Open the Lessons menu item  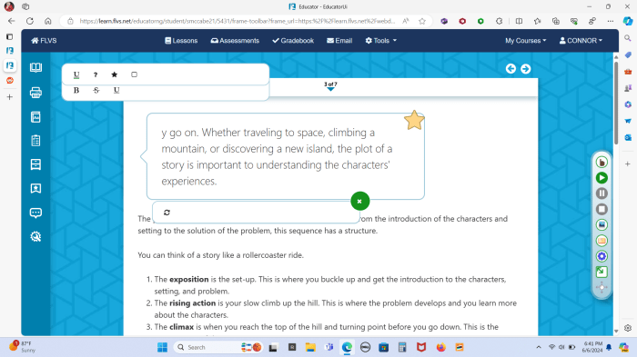(181, 41)
